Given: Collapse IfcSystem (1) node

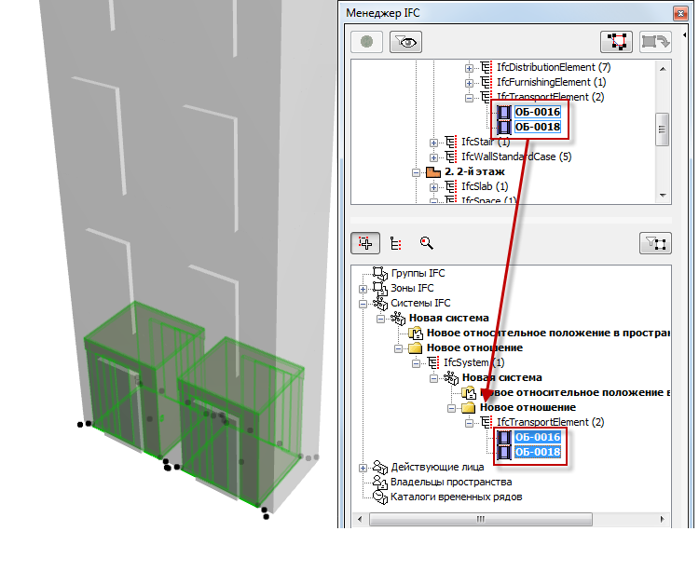Looking at the screenshot, I should [x=416, y=363].
